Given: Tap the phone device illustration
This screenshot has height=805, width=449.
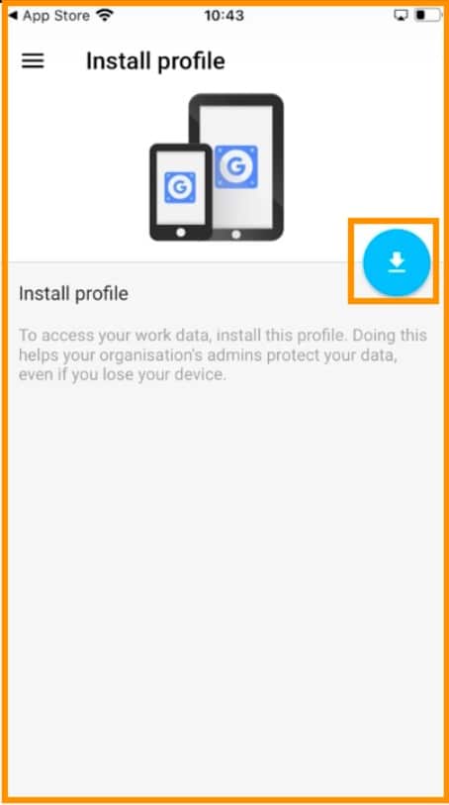Looking at the screenshot, I should [180, 191].
